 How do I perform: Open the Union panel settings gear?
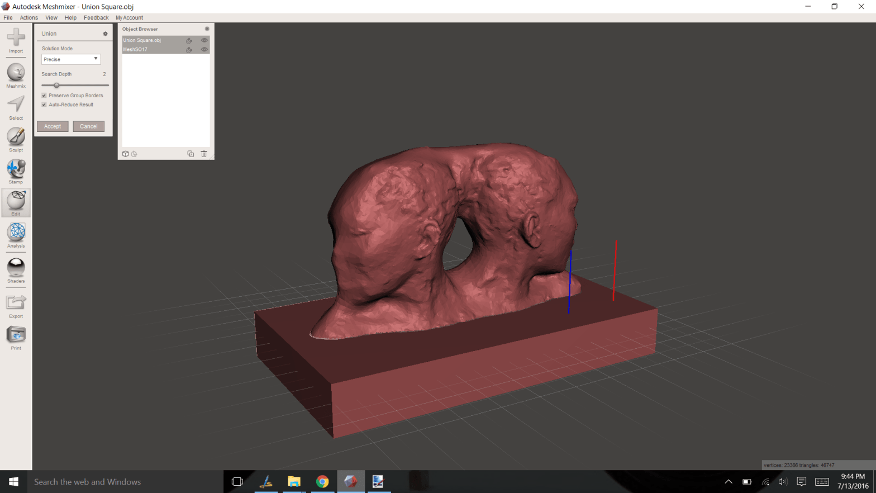105,34
